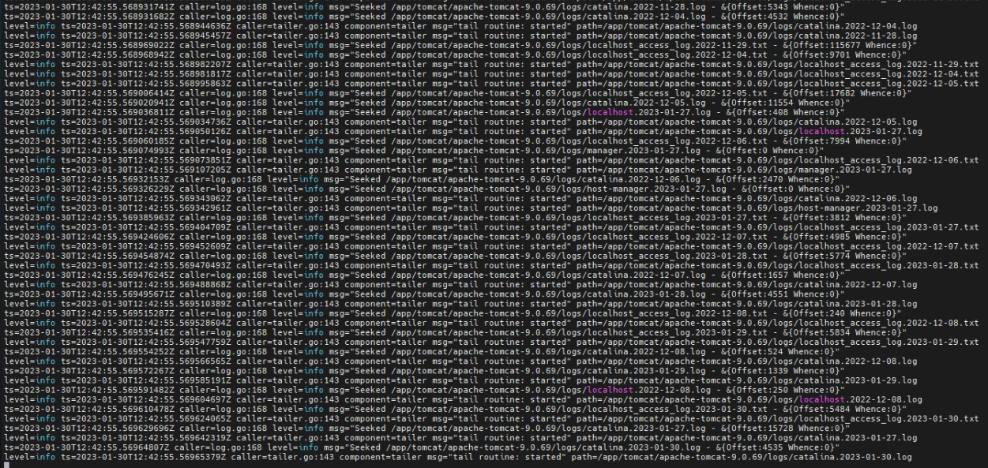
Task: Select the value "{Offset:7994 Whence:0}"
Action: [844, 141]
